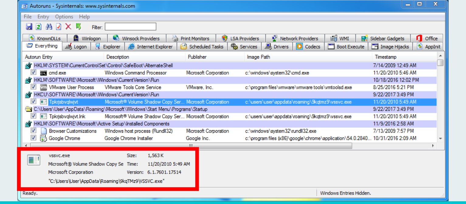This screenshot has height=204, width=466.
Task: Click the Autoruns title bar app icon
Action: point(25,6)
